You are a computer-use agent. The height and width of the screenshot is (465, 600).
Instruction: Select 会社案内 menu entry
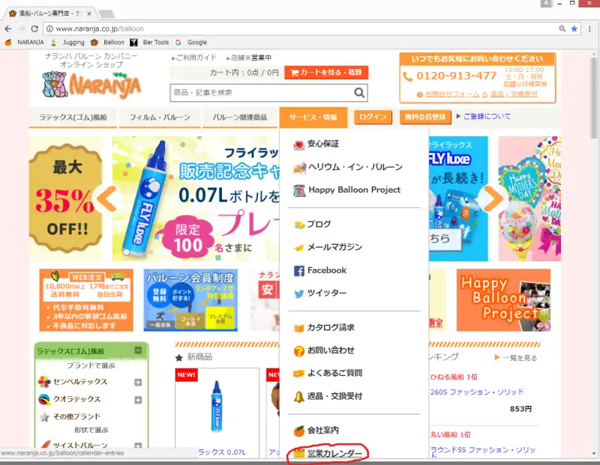pyautogui.click(x=316, y=431)
